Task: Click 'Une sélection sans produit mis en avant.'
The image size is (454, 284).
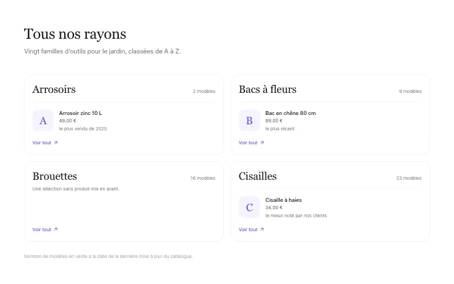Action: click(x=76, y=188)
